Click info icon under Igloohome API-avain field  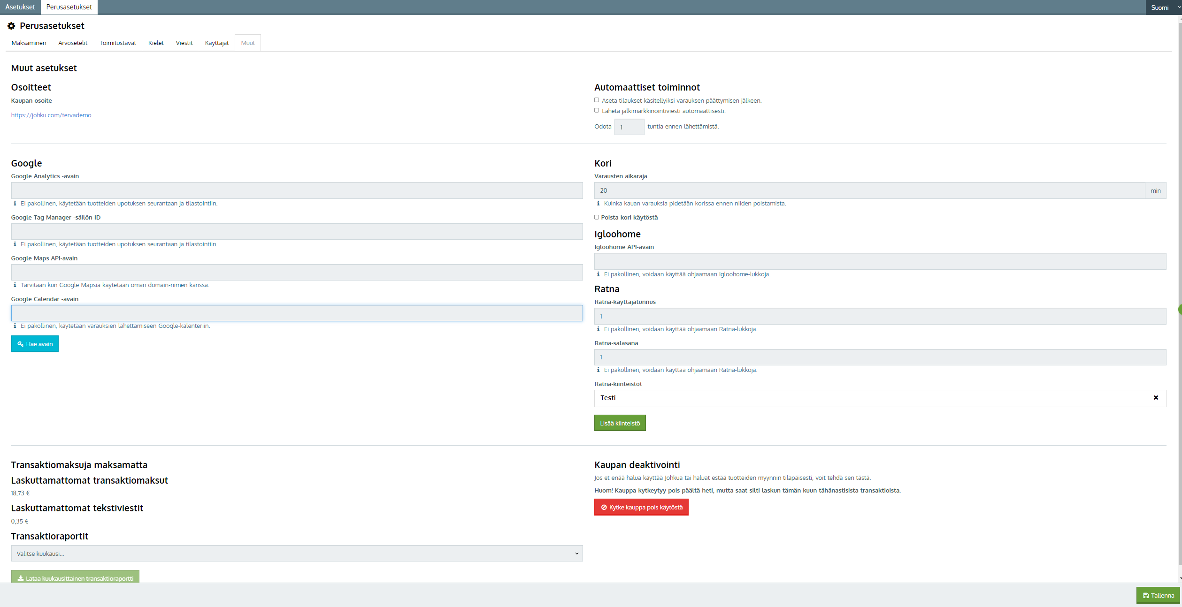coord(598,274)
